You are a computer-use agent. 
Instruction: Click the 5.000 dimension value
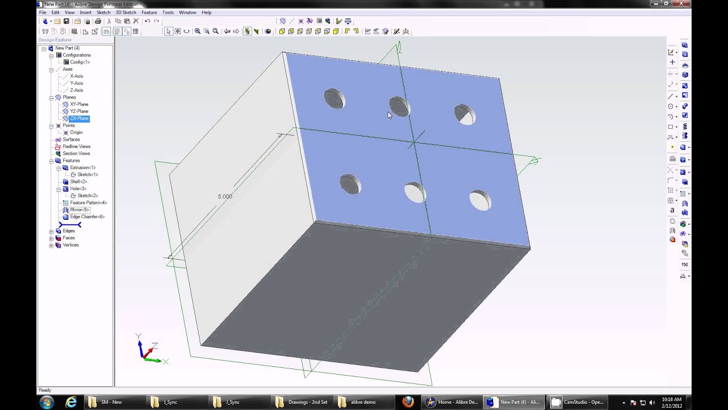(225, 196)
